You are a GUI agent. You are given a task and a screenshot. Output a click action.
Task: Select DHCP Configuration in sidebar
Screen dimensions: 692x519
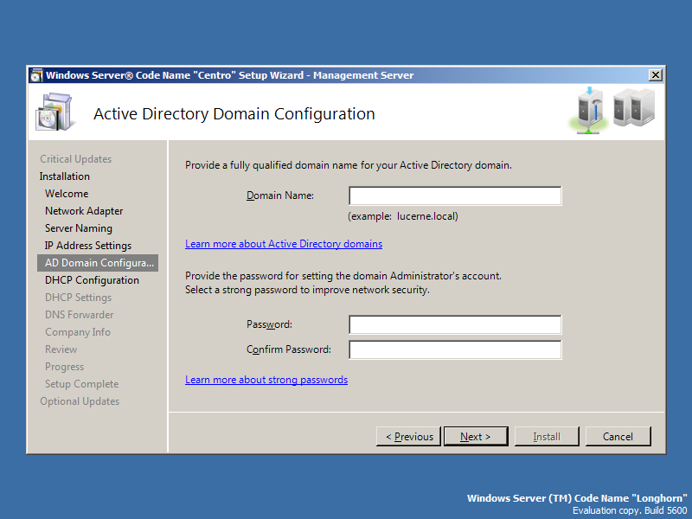[x=92, y=280]
